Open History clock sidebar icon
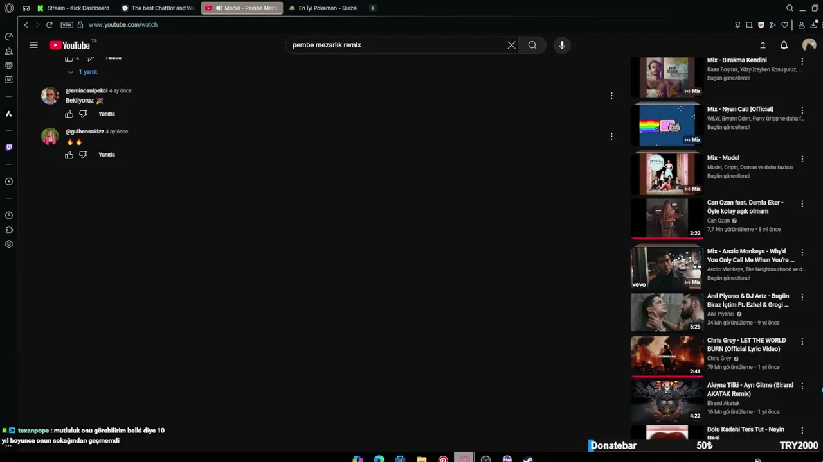The image size is (823, 462). click(x=9, y=216)
